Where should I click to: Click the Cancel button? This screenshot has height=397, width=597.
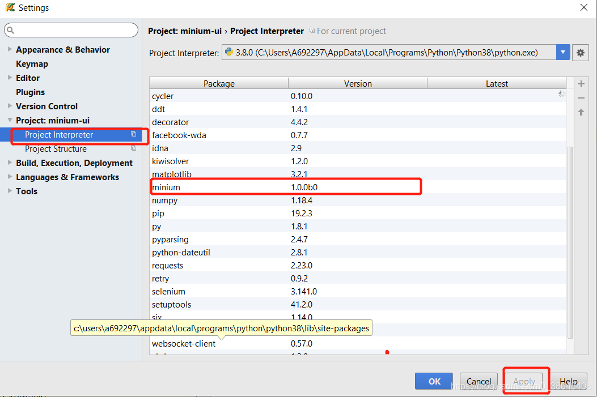point(479,381)
